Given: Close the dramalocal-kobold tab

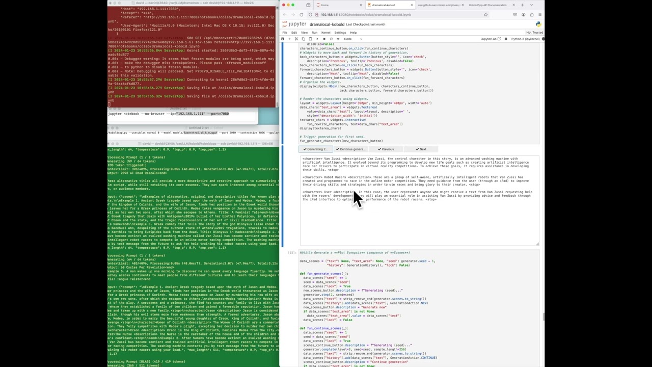Looking at the screenshot, I should (x=412, y=5).
